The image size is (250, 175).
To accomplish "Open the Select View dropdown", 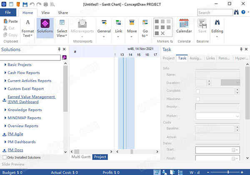I will click(62, 29).
